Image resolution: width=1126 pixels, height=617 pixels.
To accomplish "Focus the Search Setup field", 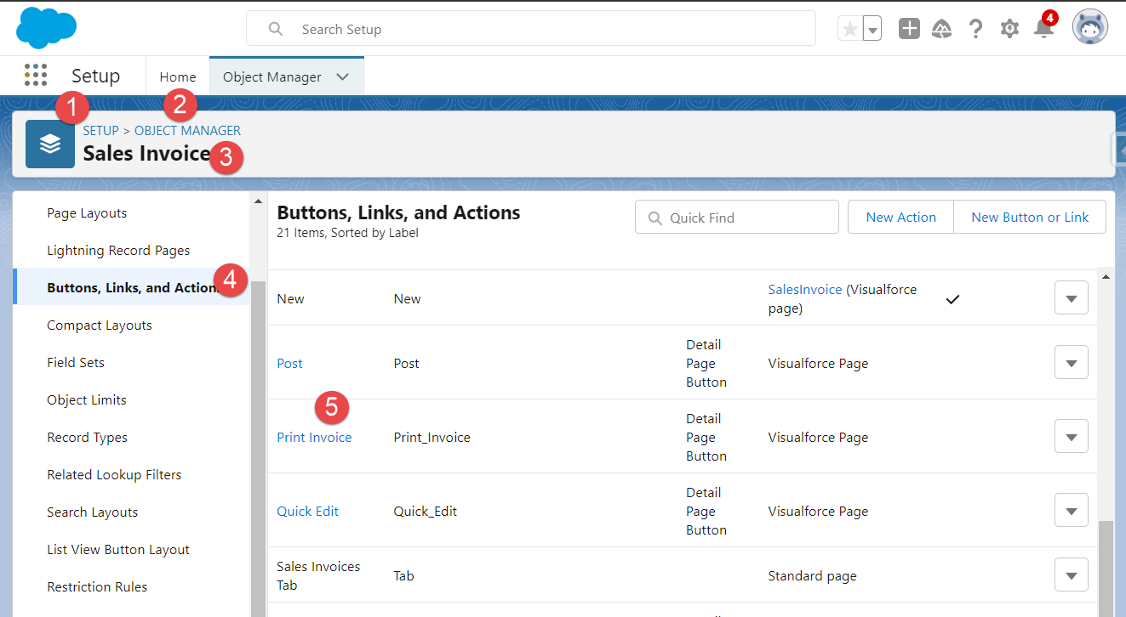I will (x=531, y=29).
